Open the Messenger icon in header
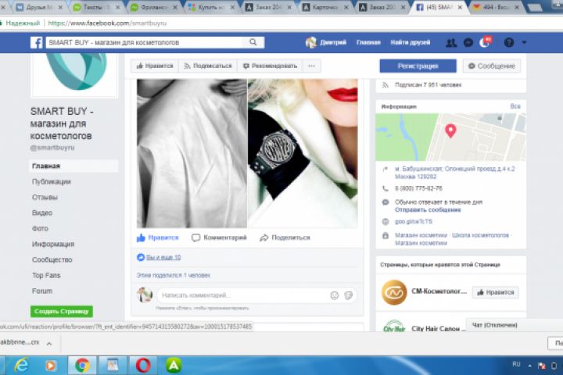The image size is (563, 375). (468, 43)
